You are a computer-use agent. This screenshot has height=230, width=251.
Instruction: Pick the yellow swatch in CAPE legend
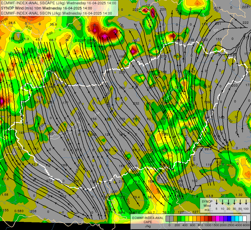[x=191, y=218]
